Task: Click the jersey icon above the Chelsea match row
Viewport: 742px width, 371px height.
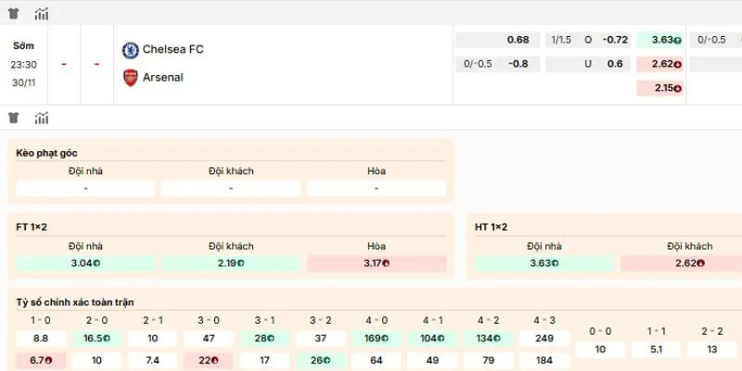Action: [x=14, y=14]
